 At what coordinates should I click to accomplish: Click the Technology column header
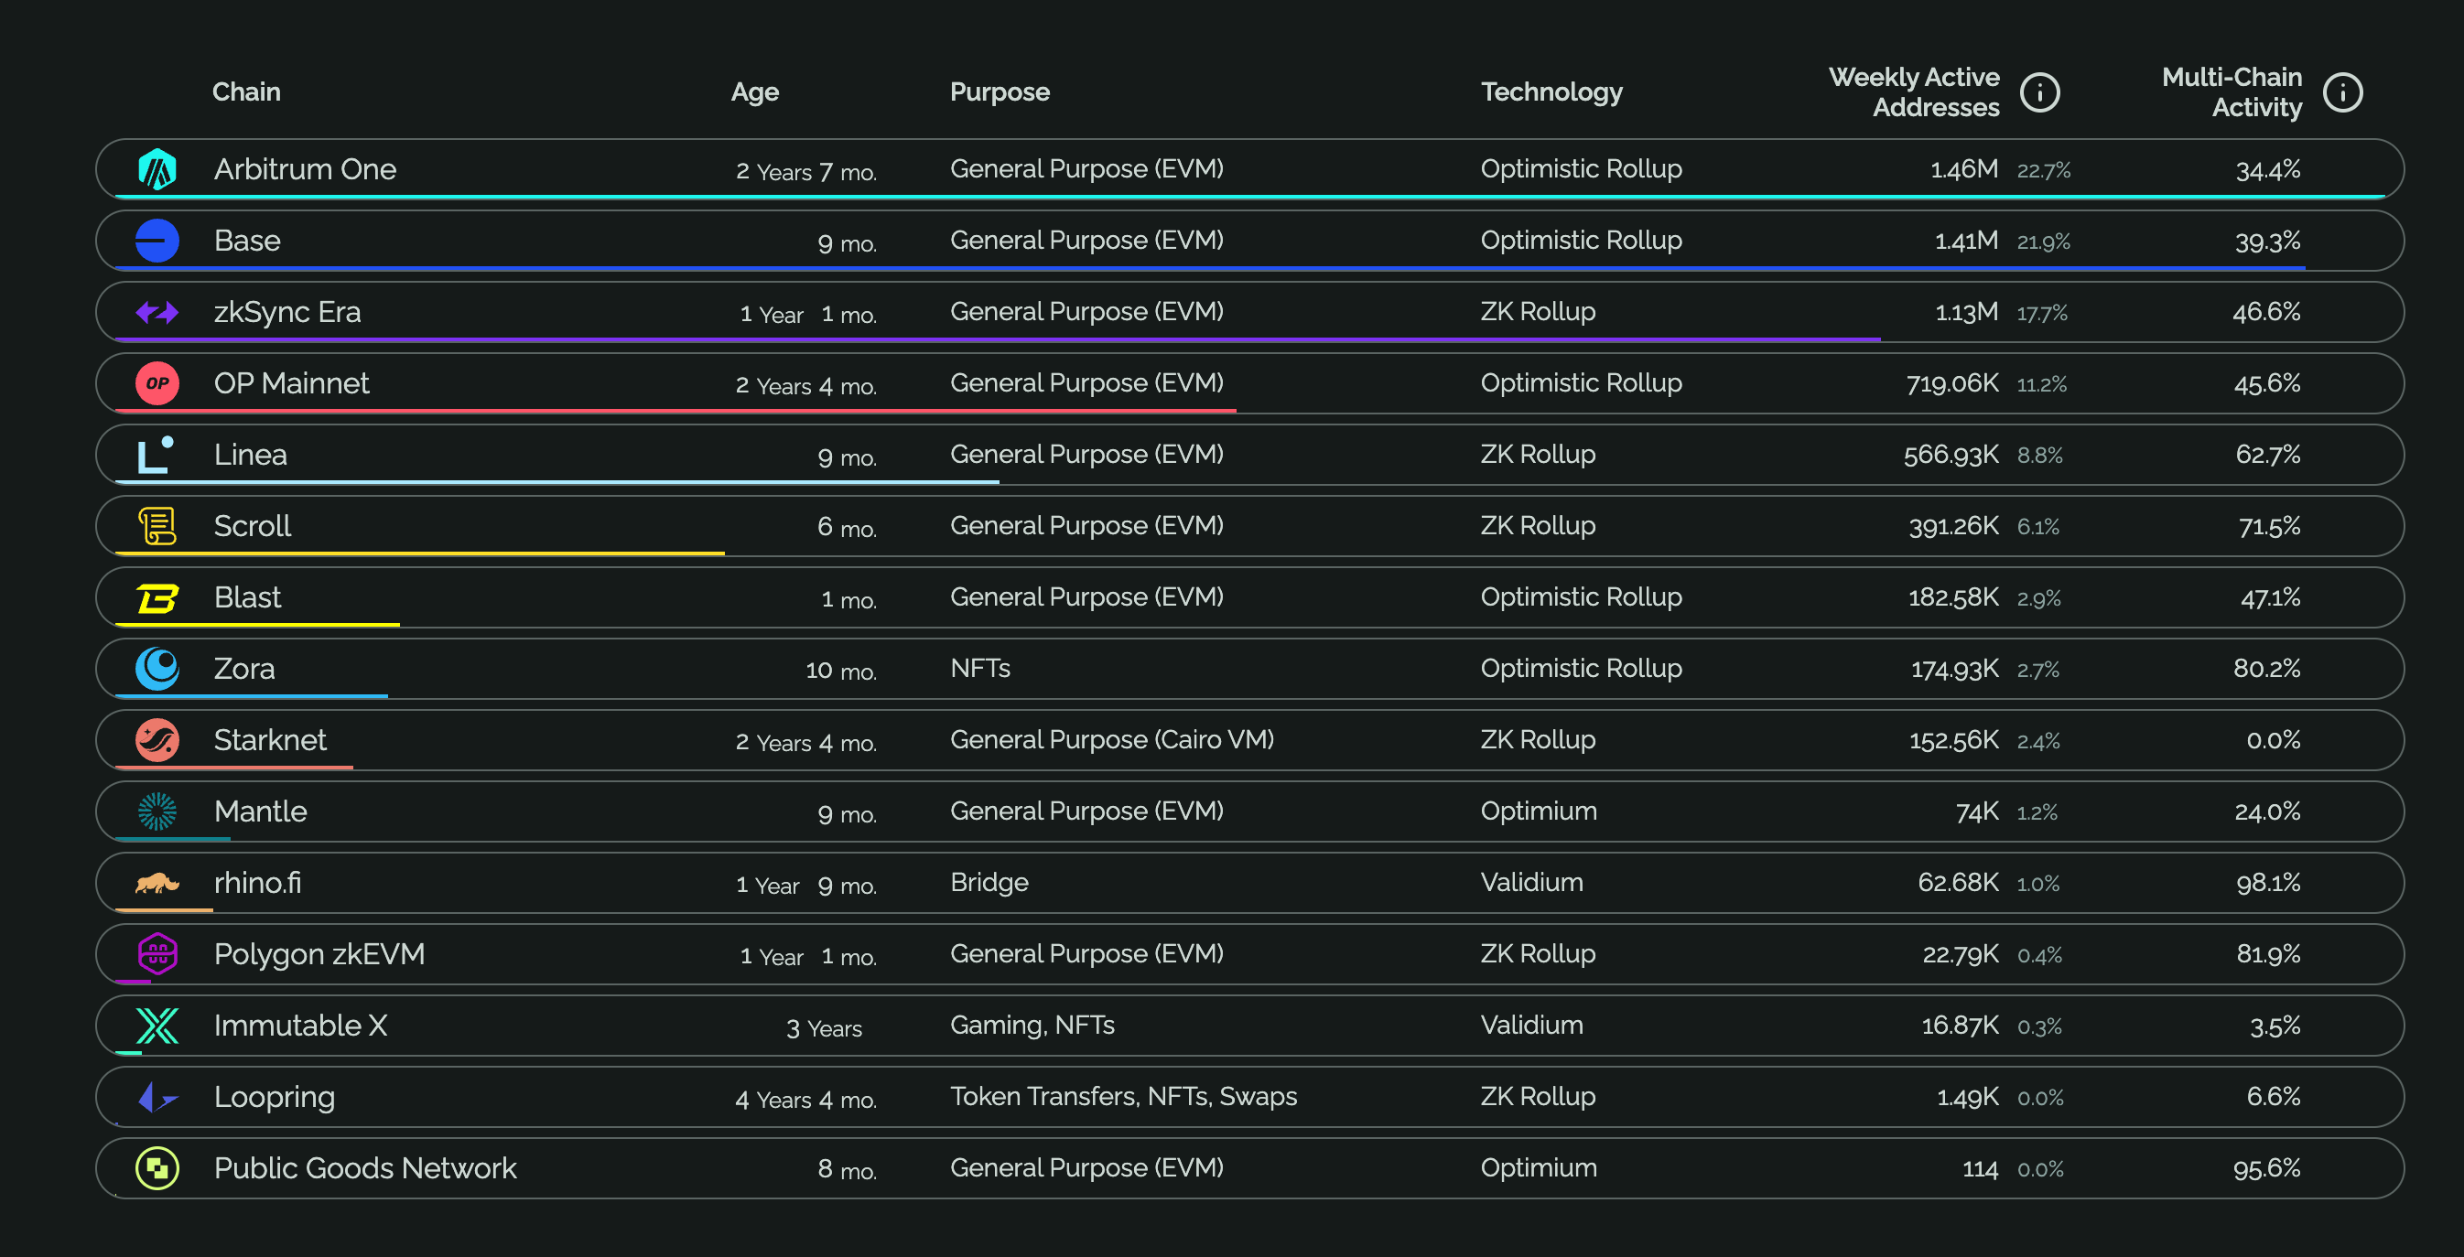[x=1551, y=91]
